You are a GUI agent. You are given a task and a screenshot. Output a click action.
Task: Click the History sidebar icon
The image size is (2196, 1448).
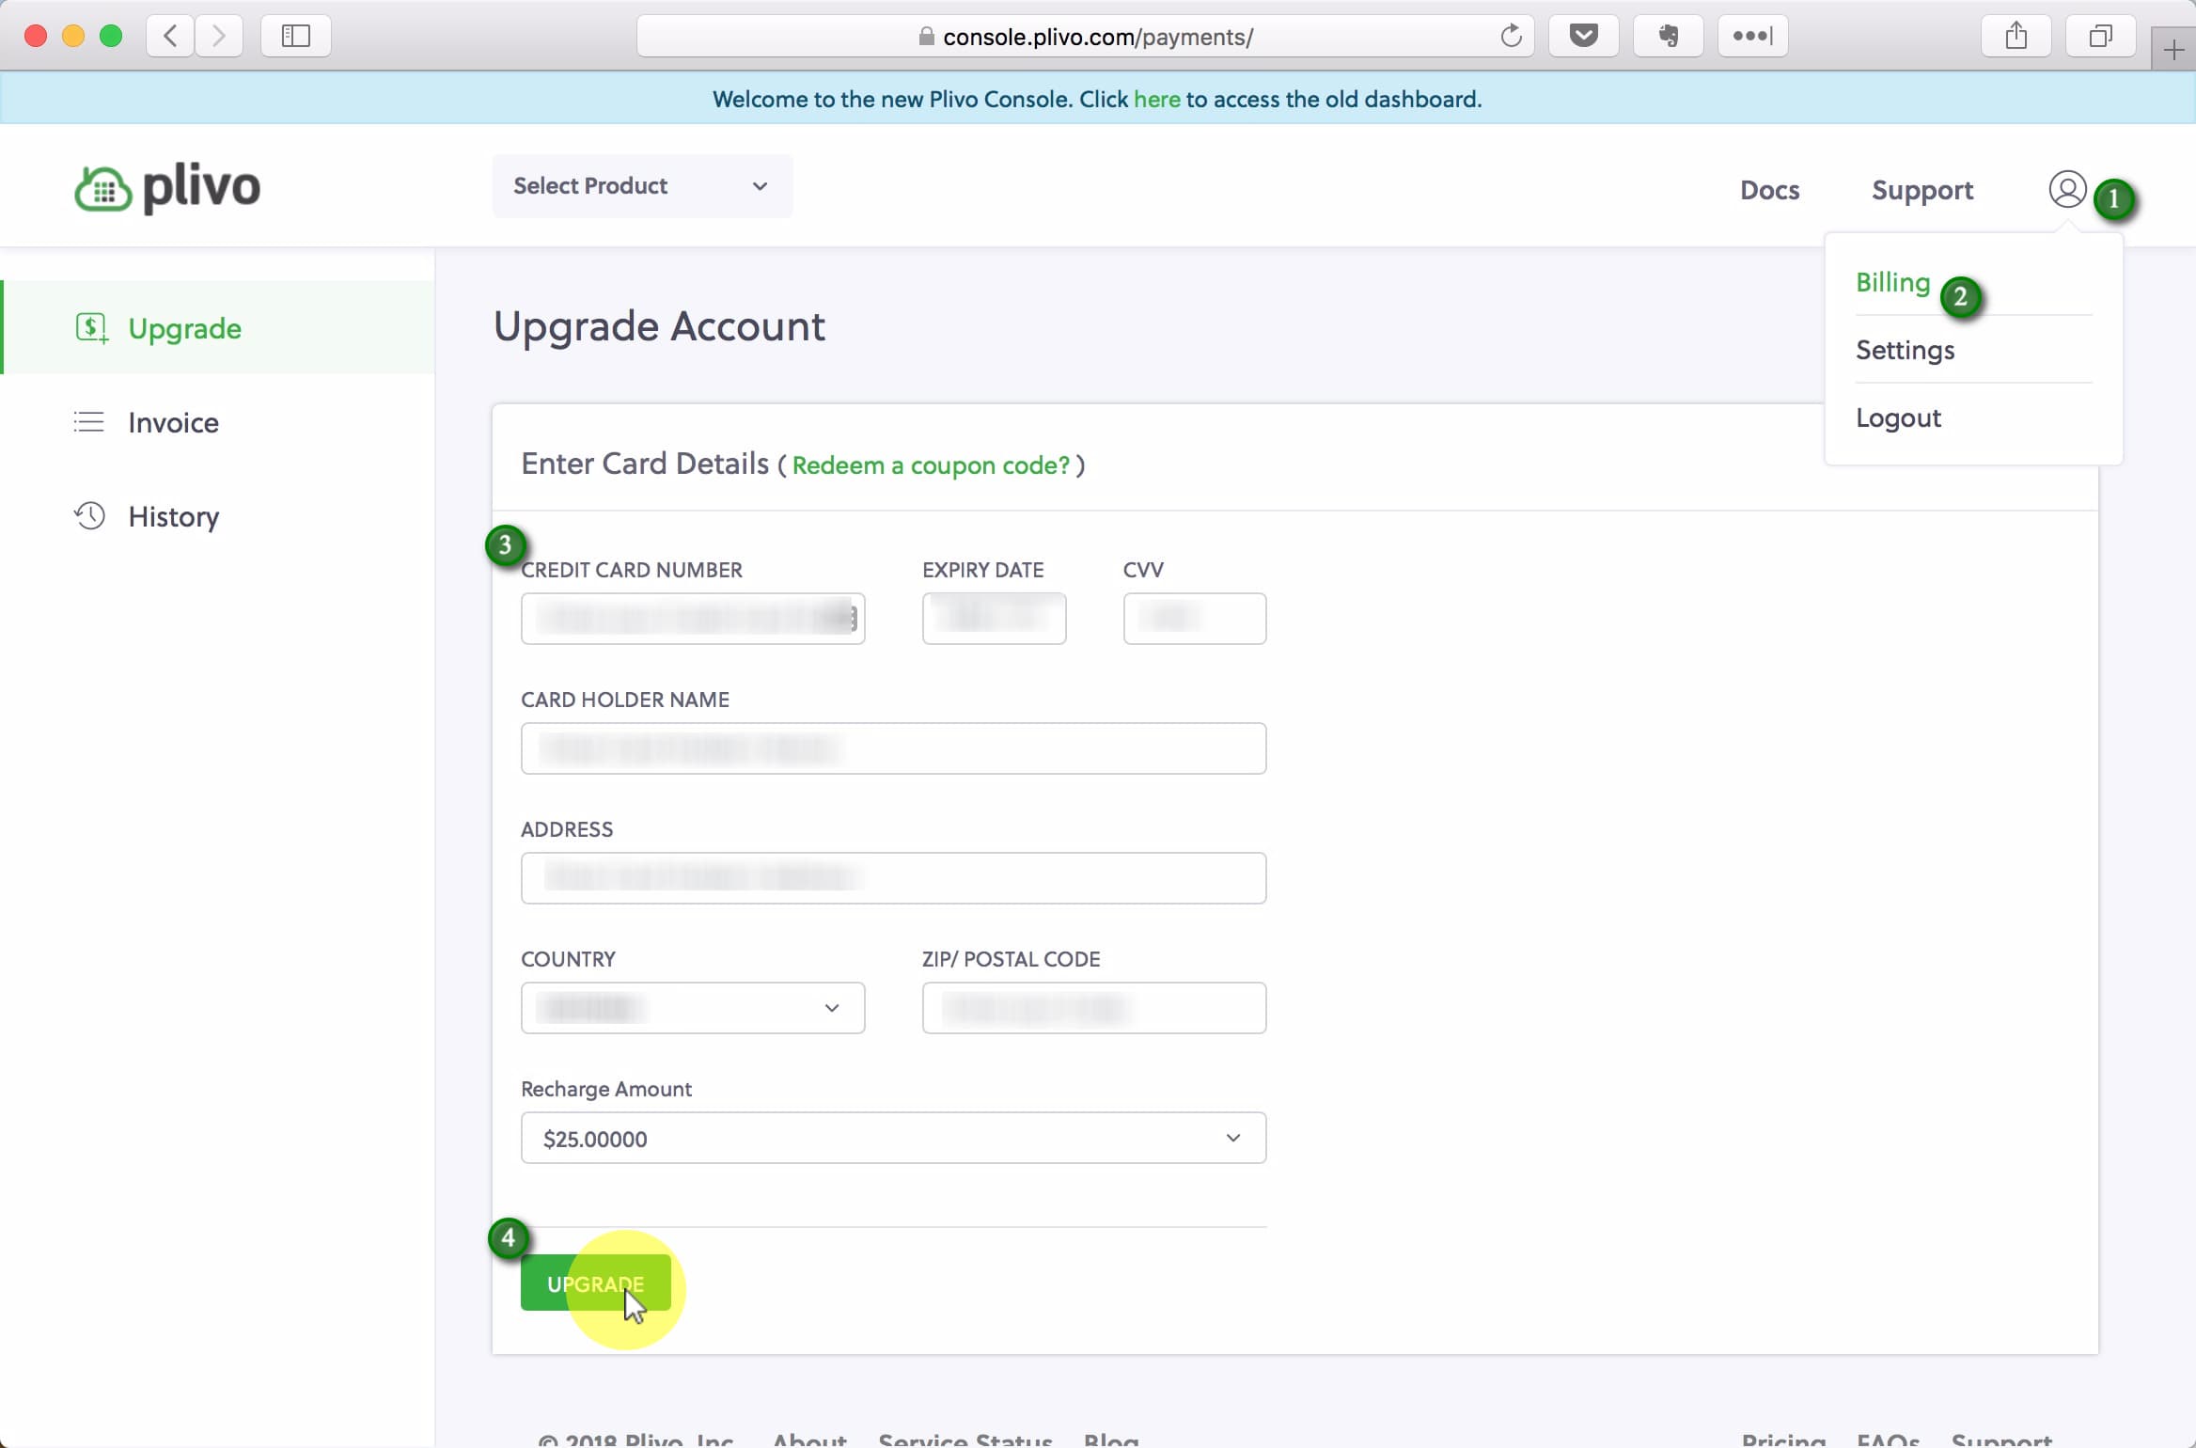point(89,517)
